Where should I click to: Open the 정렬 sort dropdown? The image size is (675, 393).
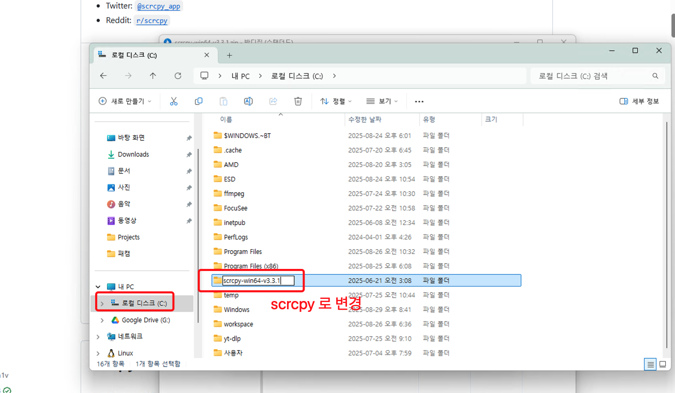coord(336,101)
